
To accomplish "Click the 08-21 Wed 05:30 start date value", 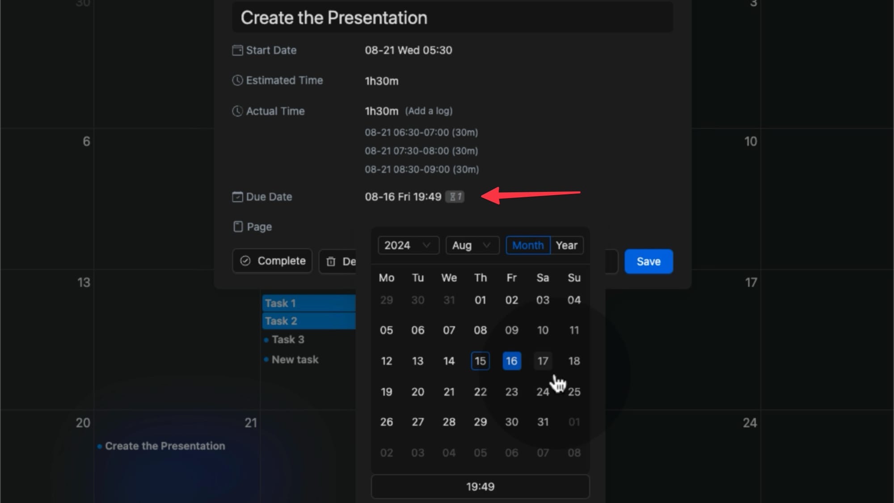I will click(408, 50).
